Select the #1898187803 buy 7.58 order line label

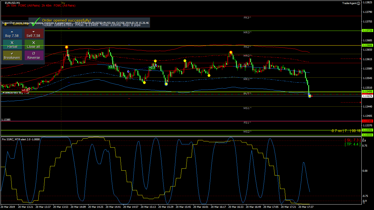click(x=16, y=93)
